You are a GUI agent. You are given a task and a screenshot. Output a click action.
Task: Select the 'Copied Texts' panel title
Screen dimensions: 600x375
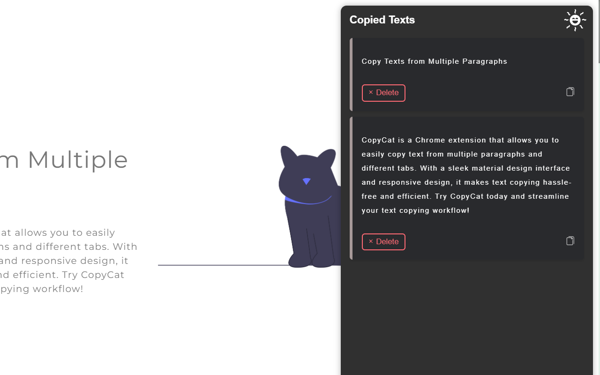click(382, 20)
